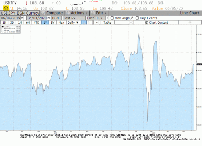202x146 pixels.
Task: Click the pencil icon to edit moving averages
Action: point(132,18)
